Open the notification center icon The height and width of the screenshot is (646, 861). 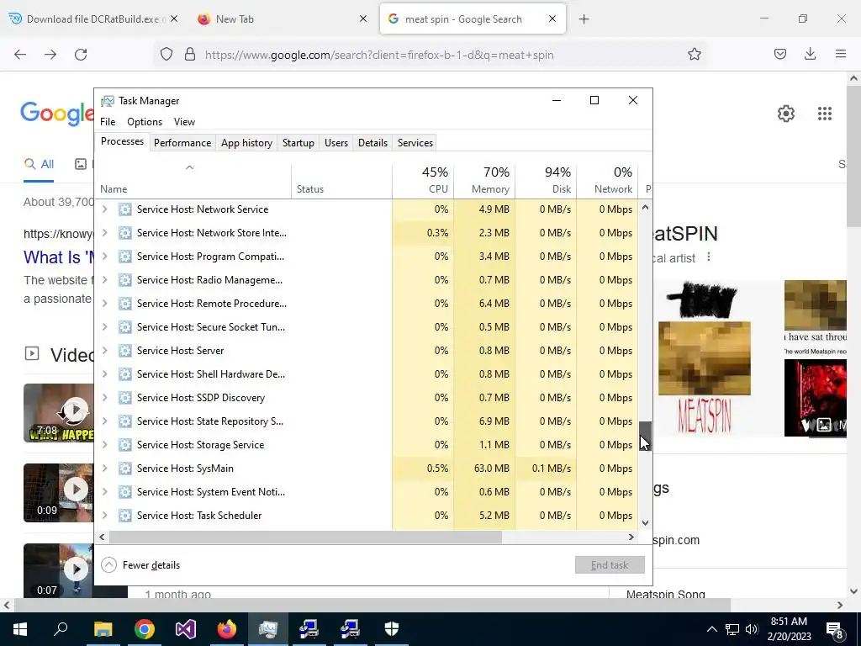pyautogui.click(x=835, y=629)
